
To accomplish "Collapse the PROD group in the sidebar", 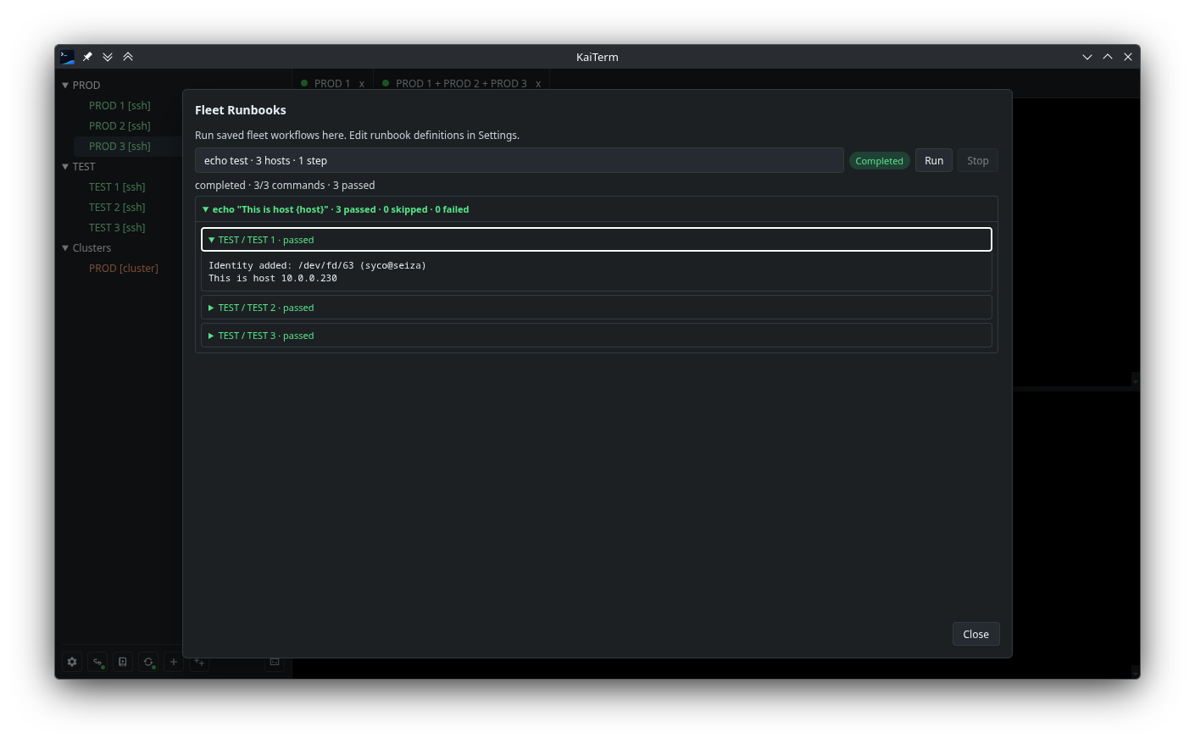I will pos(65,86).
